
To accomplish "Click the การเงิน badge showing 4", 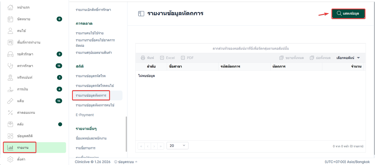I will [x=59, y=89].
